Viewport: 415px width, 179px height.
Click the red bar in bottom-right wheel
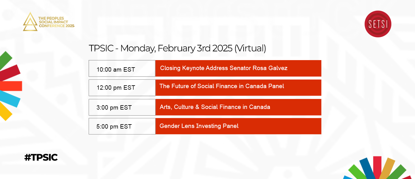[378, 167]
